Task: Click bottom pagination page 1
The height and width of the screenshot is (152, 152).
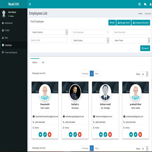Action: pyautogui.click(x=92, y=148)
